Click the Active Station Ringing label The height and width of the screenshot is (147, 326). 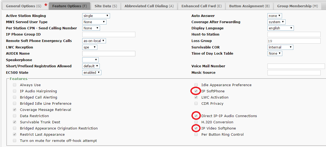tap(26, 16)
